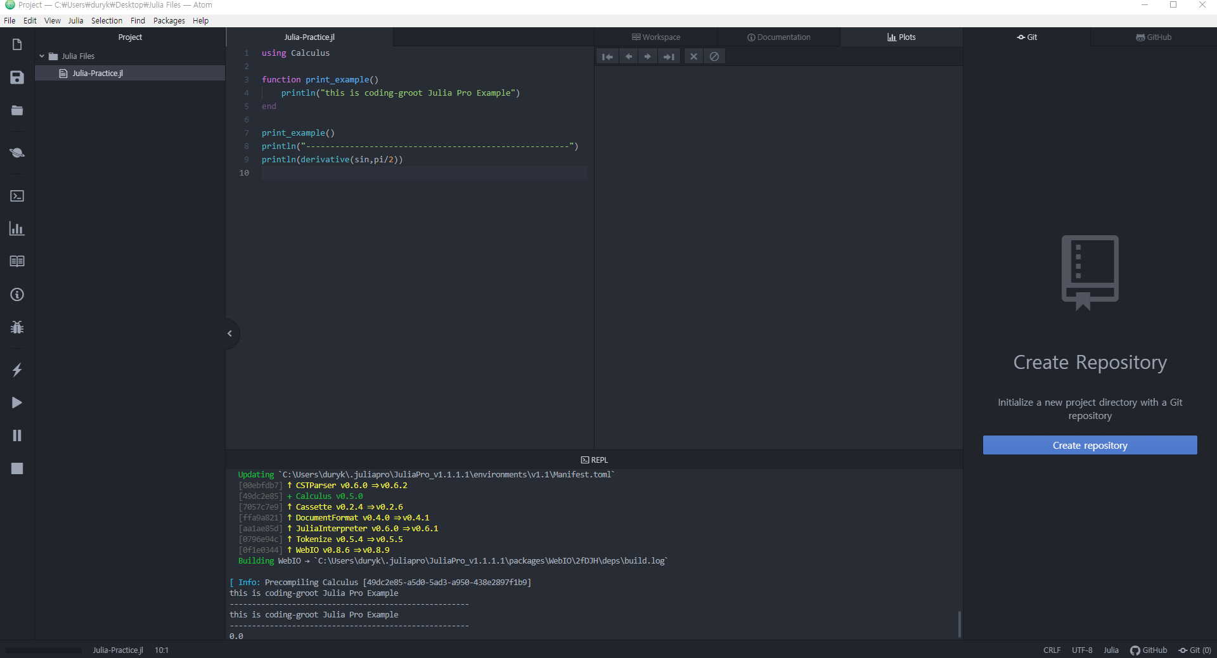Select the Plots tab
1217x658 pixels.
coord(901,37)
